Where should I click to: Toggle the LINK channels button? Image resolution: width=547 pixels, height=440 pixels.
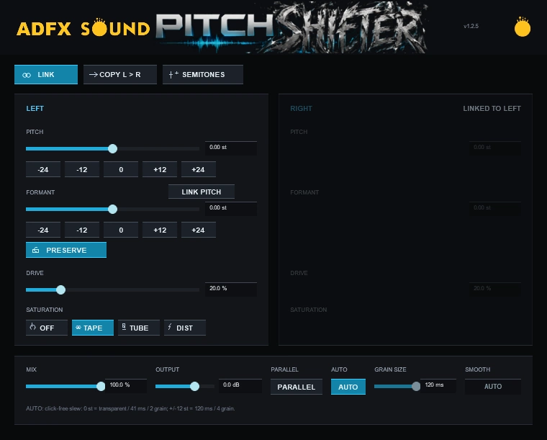46,75
